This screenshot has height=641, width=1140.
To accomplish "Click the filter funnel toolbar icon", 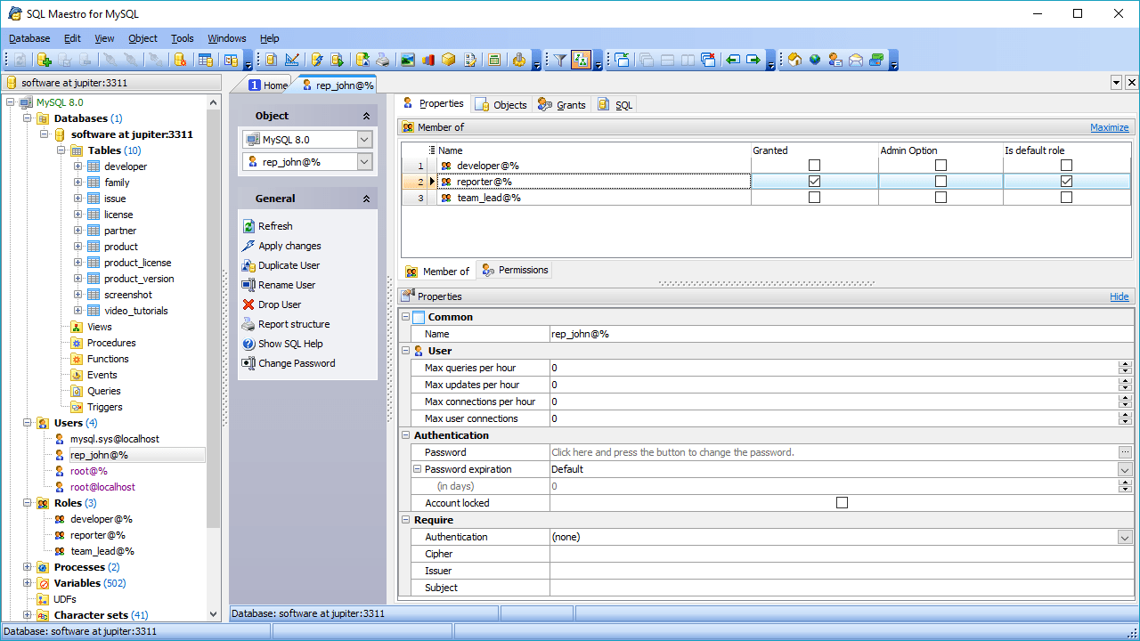I will (x=559, y=60).
